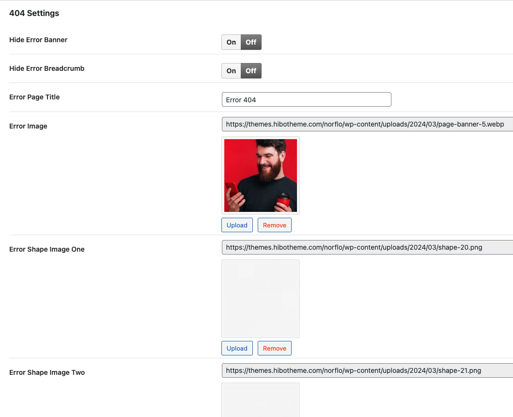
Task: Turn on Hide Error Banner
Action: (231, 42)
